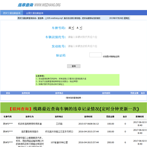The image size is (147, 147).
Task: Open the plate letter 'A' dropdown
Action: [x=79, y=28]
